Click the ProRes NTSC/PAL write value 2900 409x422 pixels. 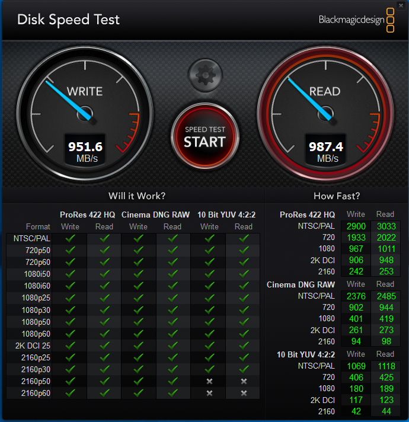(x=356, y=226)
